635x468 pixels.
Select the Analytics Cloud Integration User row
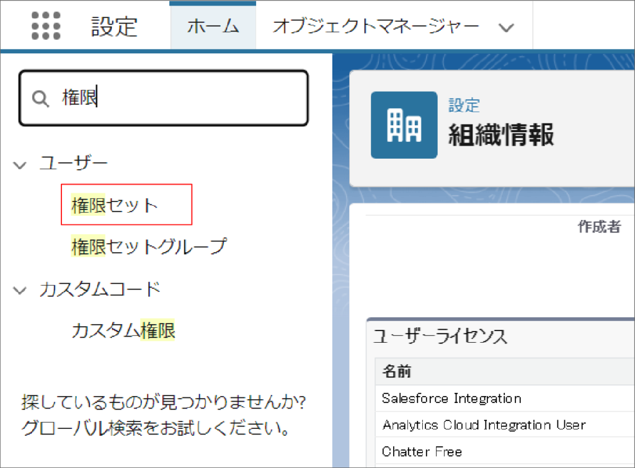[505, 425]
